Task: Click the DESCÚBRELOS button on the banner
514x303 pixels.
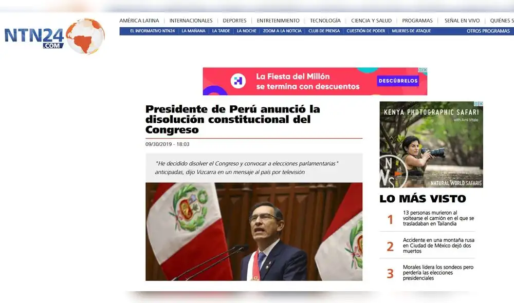Action: (398, 81)
